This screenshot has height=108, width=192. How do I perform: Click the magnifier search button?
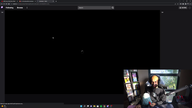[x=113, y=7]
